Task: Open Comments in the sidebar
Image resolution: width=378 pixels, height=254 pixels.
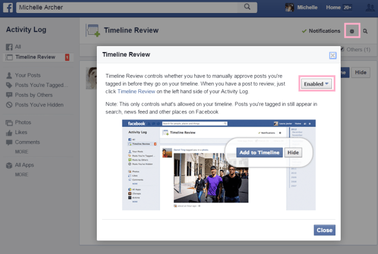Action: click(x=28, y=142)
